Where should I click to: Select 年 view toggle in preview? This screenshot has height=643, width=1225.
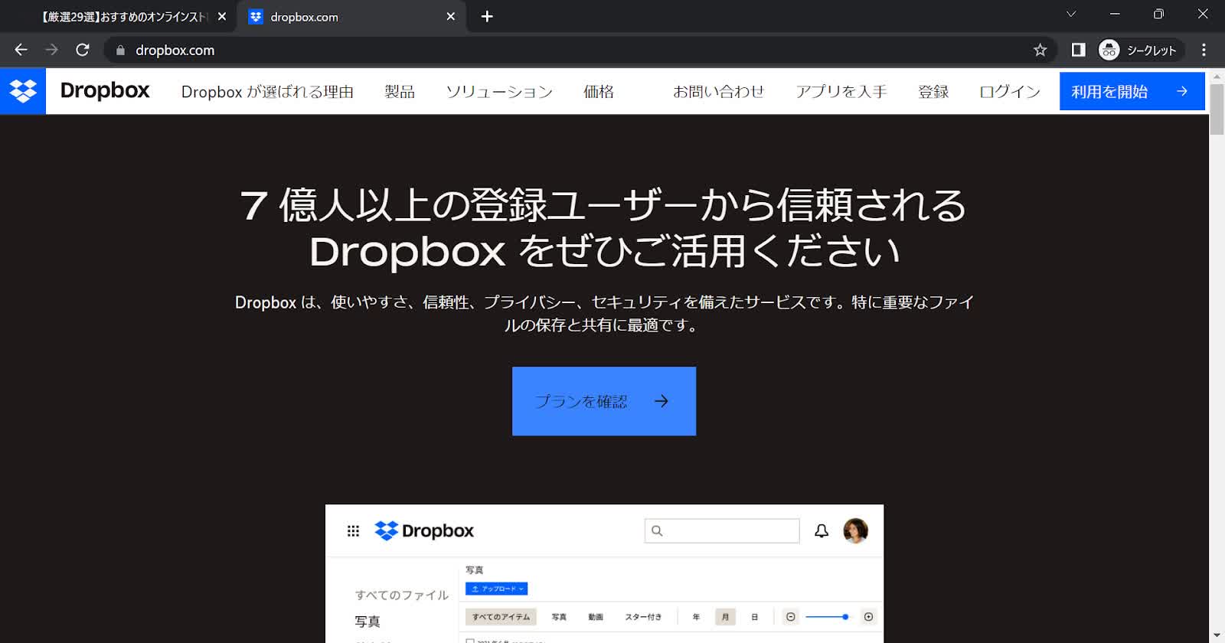(696, 616)
